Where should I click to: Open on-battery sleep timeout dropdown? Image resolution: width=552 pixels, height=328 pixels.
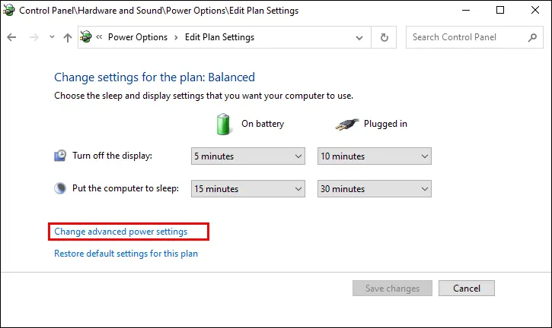[x=247, y=189]
